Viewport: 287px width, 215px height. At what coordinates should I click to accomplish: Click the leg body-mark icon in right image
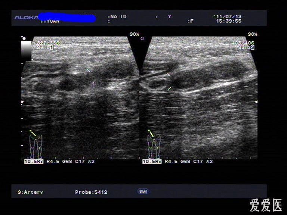pos(154,146)
